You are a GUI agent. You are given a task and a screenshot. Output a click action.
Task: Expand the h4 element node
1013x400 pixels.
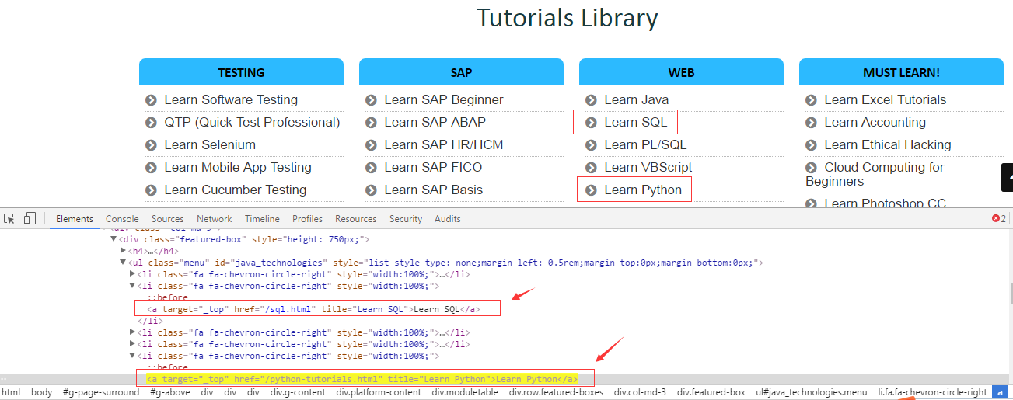click(123, 251)
